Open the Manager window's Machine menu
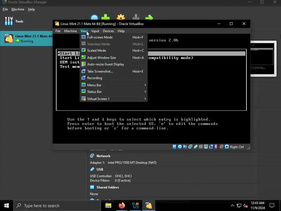 (x=18, y=9)
